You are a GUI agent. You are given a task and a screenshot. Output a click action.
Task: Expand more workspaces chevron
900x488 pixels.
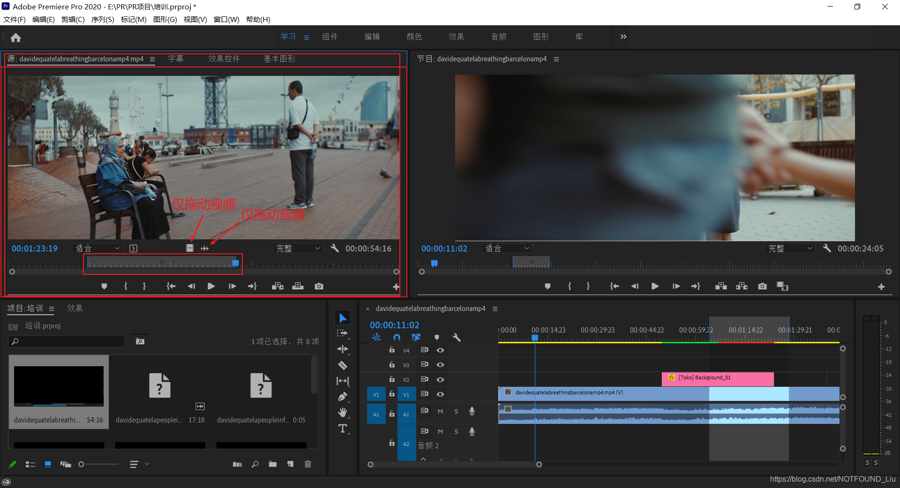[623, 37]
